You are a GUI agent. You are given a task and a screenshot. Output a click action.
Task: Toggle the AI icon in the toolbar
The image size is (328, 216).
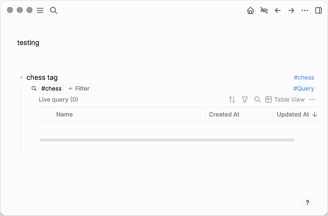point(264,10)
